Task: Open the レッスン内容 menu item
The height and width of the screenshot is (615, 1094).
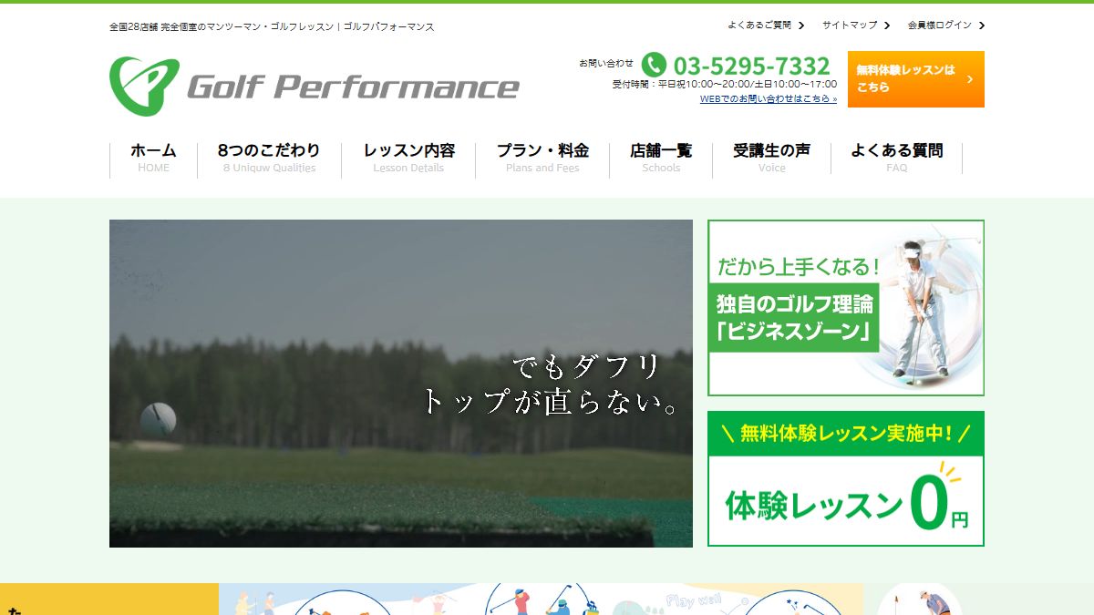Action: (408, 158)
